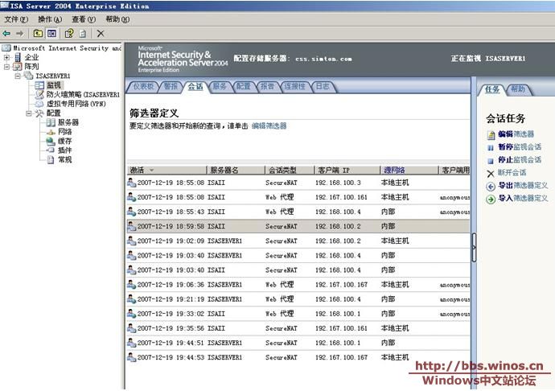Expand the 企业 tree node
Screen dimensions: 555x391
(7, 57)
